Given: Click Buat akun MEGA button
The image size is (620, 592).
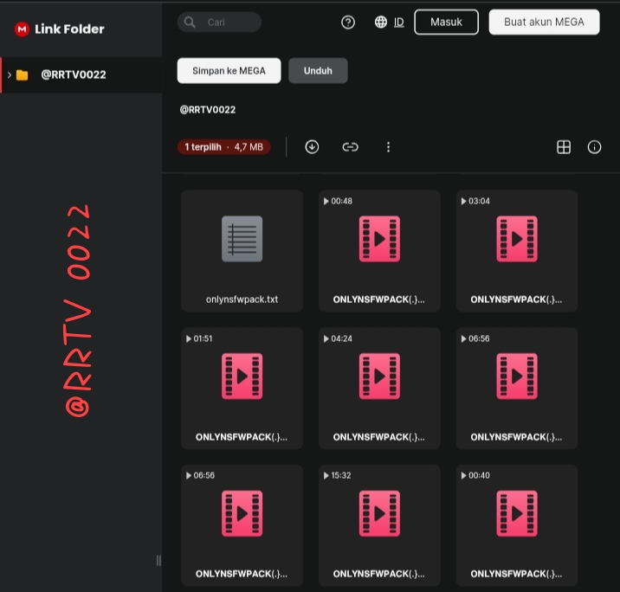Looking at the screenshot, I should click(544, 23).
